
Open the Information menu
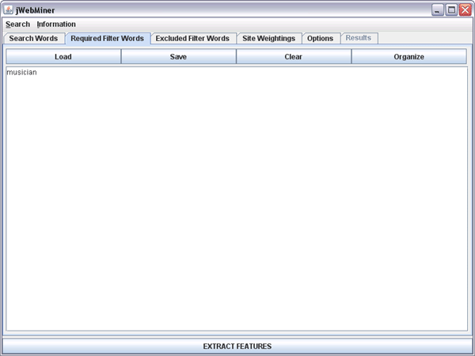pyautogui.click(x=56, y=25)
